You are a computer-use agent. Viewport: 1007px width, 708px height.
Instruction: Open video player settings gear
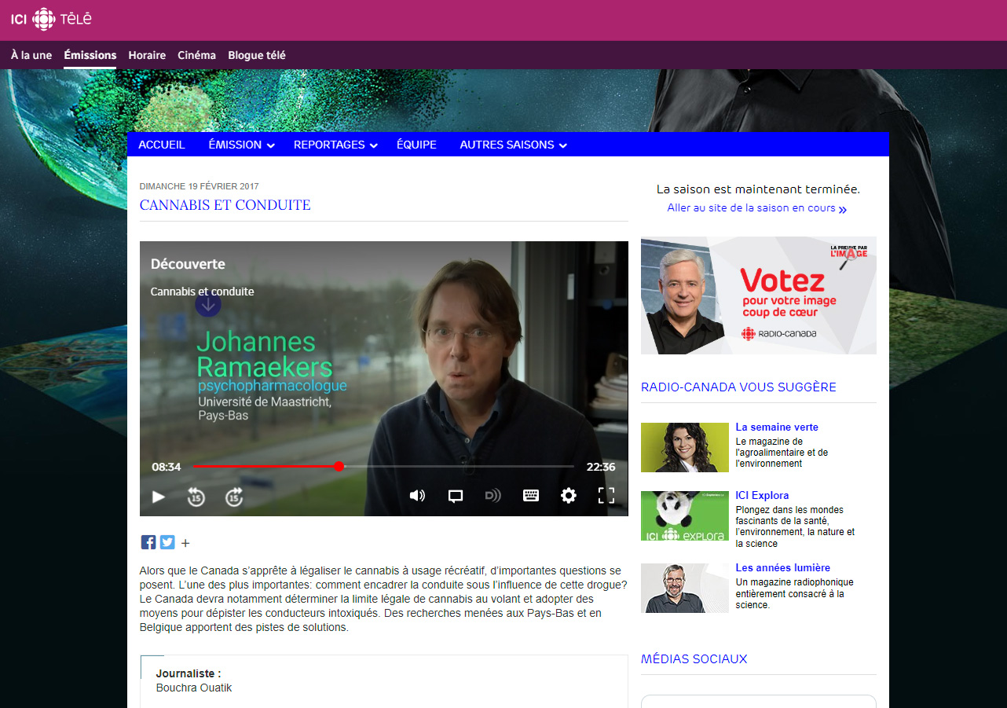[x=569, y=496]
